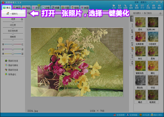164x117 pixels.
Task: Click the 对比度 contrast slider
Action: tap(13, 27)
